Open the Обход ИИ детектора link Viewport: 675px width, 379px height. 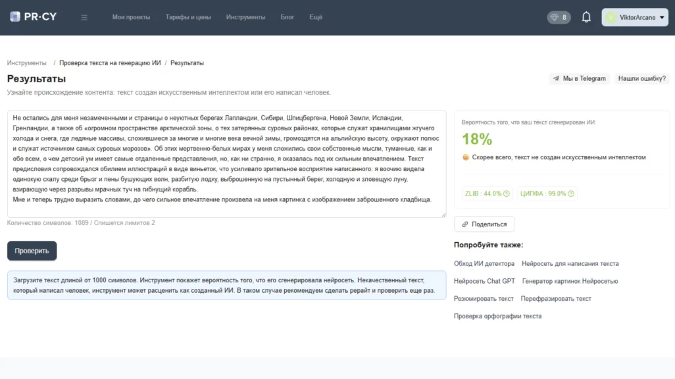(x=484, y=263)
